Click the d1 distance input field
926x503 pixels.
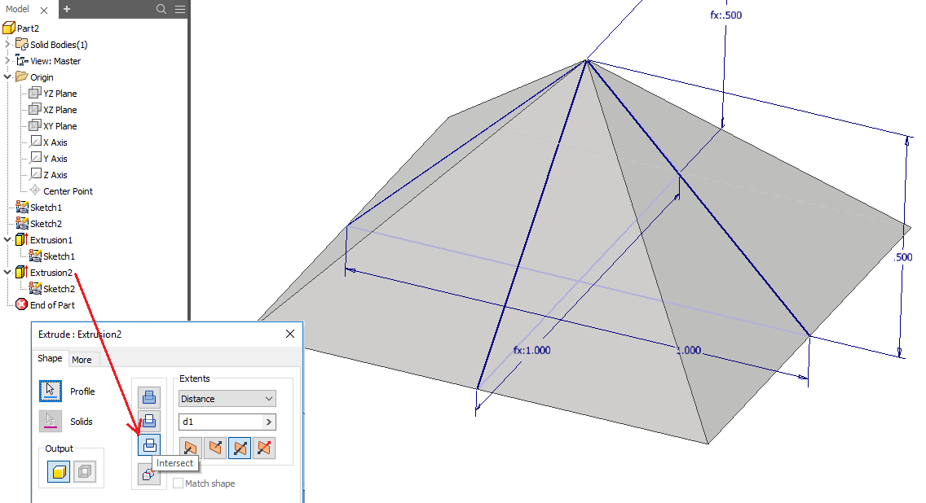221,422
